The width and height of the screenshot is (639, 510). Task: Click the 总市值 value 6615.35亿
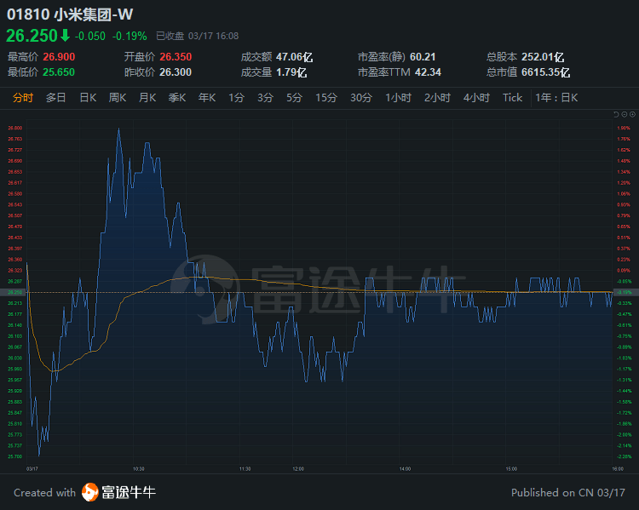click(545, 72)
